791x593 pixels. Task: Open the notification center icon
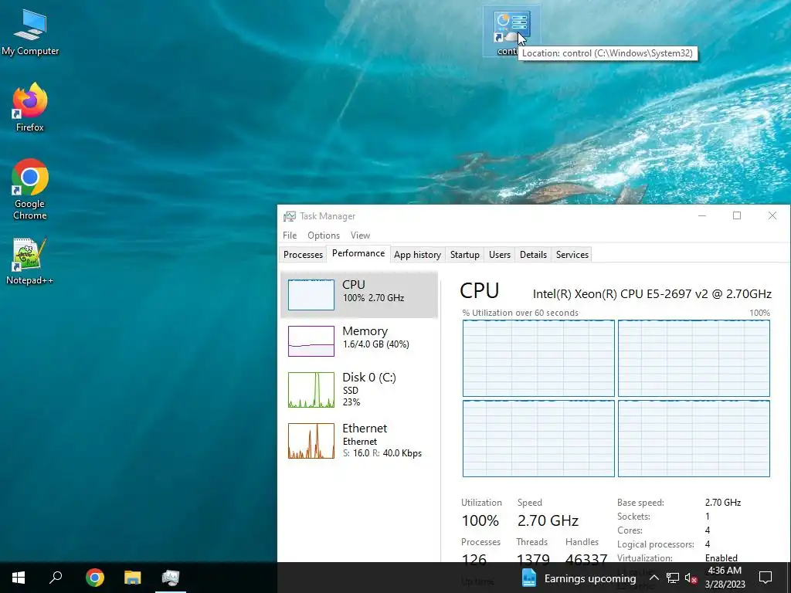coord(766,578)
